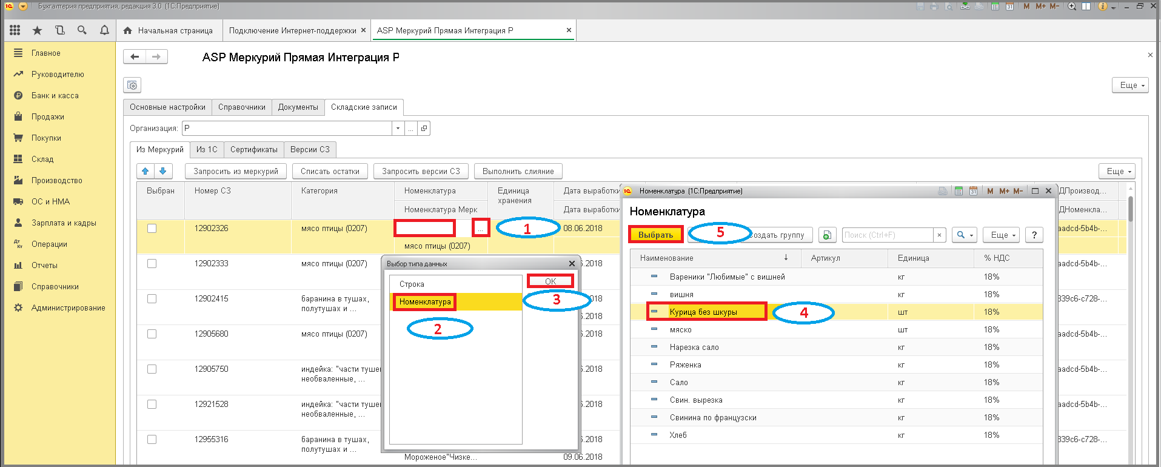
Task: Open the dropdown arrow beside the info icon
Action: point(1114,7)
